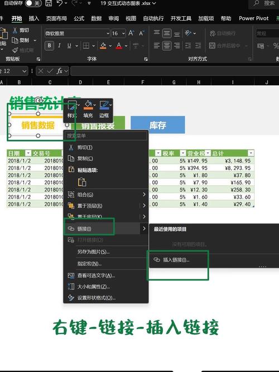279x372 pixels.
Task: Apply the red font color button
Action: (119, 46)
